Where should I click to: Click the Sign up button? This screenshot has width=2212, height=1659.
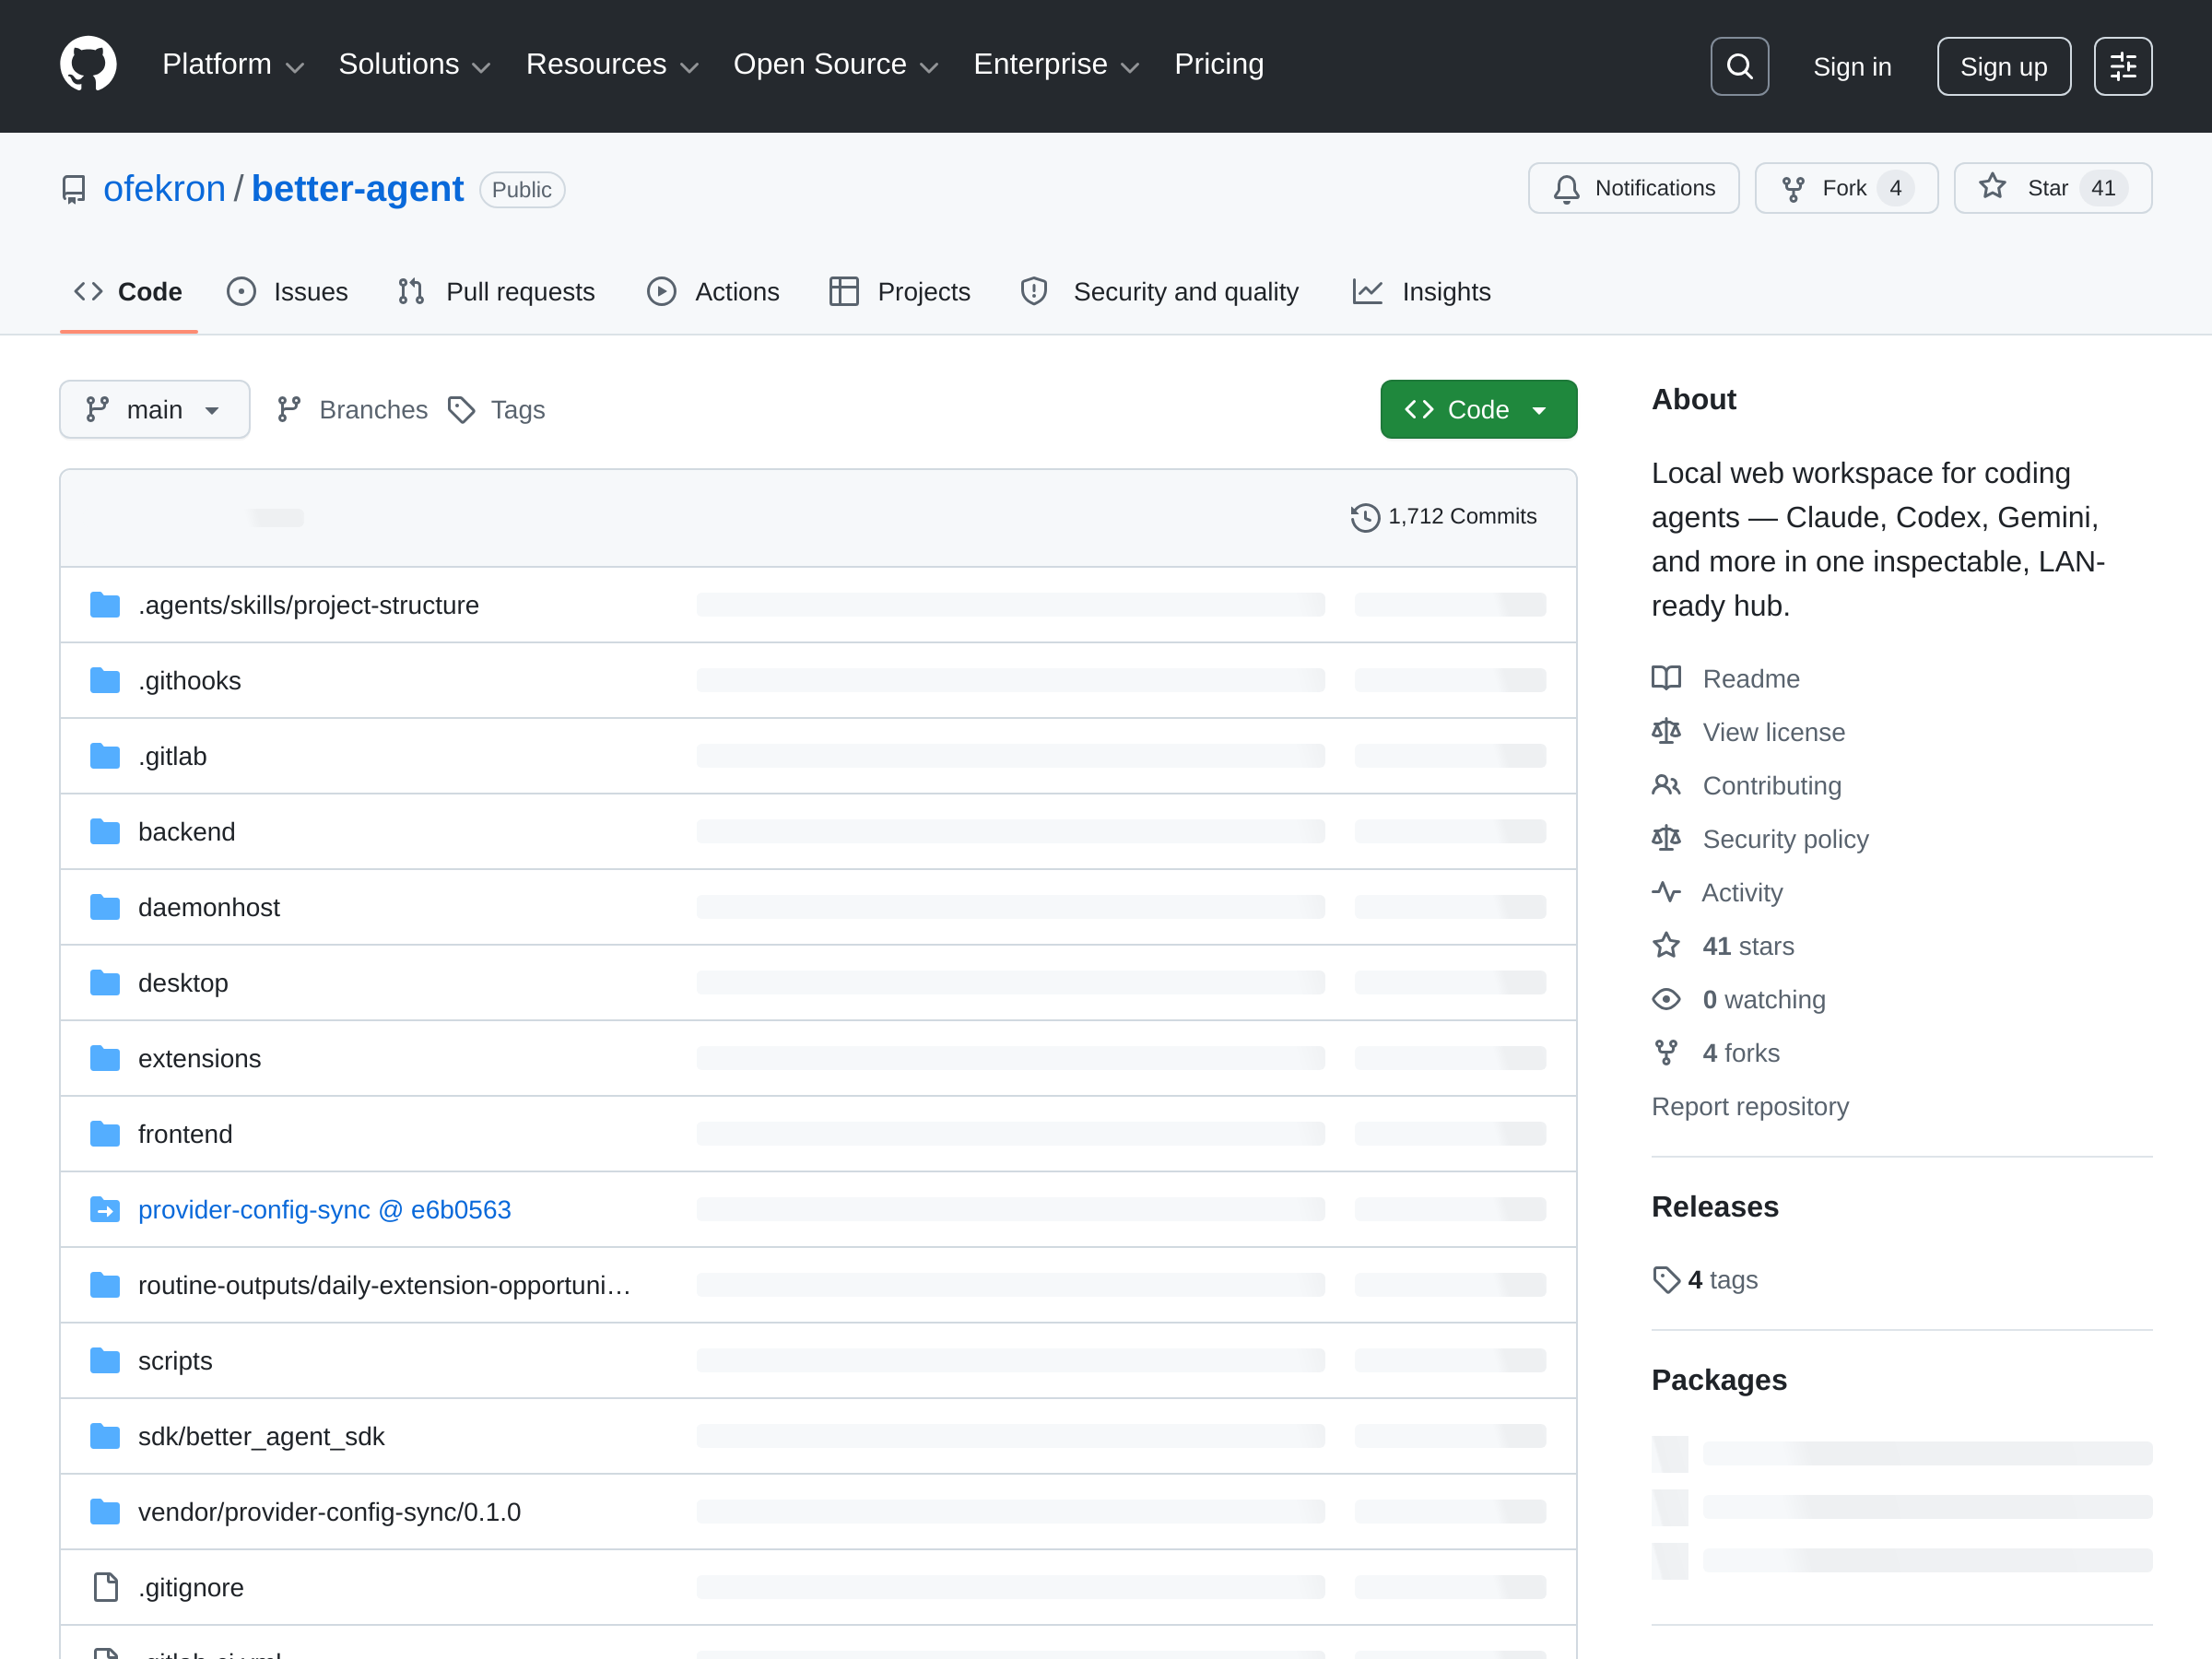point(2003,67)
